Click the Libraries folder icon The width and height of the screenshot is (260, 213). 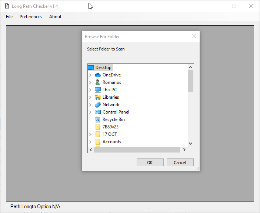98,97
